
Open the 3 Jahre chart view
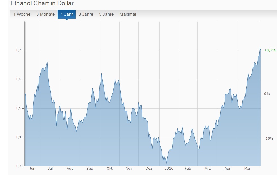coord(86,14)
